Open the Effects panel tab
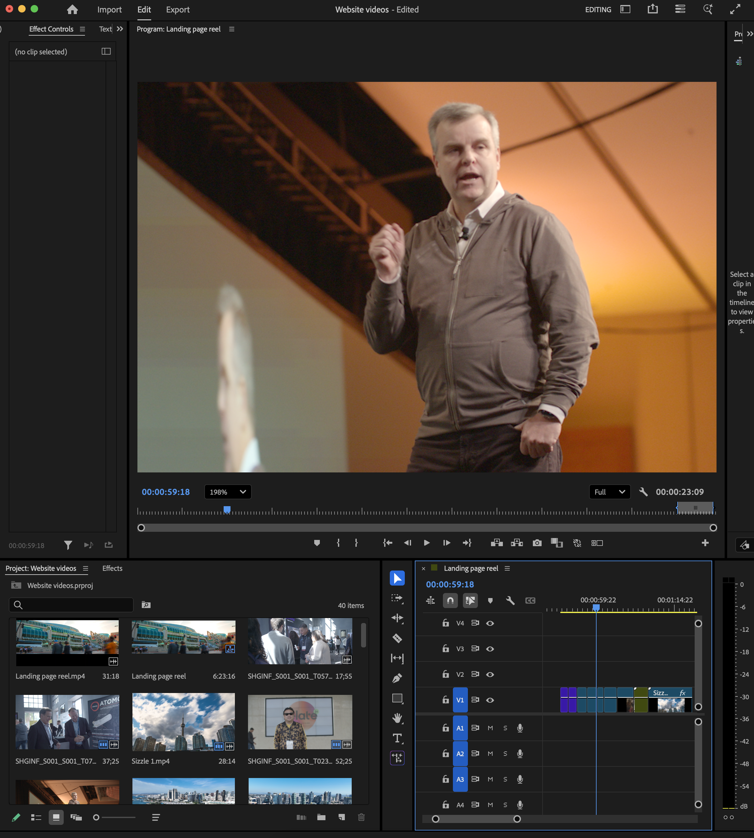 [x=112, y=569]
